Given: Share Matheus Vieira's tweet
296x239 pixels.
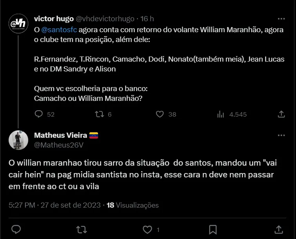Looking at the screenshot, I should coord(279,229).
